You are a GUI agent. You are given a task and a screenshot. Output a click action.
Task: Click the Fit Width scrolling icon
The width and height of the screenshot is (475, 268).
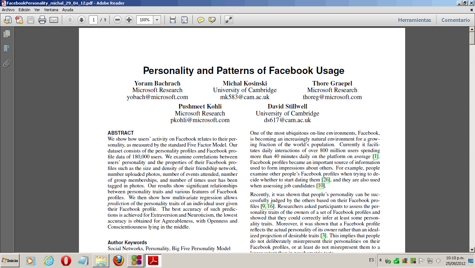(x=173, y=20)
